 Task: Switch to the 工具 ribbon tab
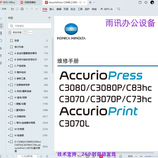click(80, 9)
